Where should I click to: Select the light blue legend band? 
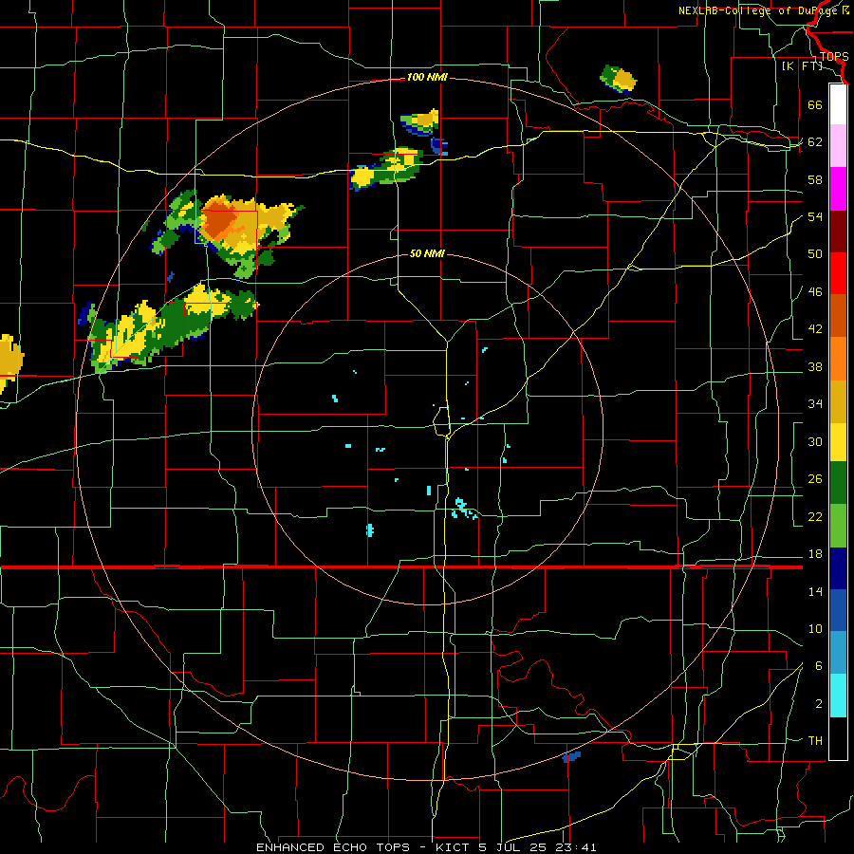tap(838, 653)
